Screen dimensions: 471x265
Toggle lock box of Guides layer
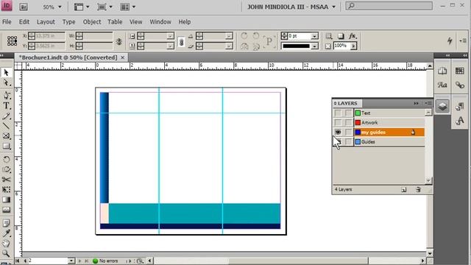[x=348, y=142]
